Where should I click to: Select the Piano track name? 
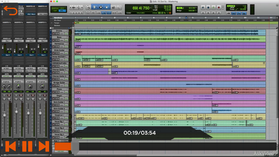coord(59,89)
